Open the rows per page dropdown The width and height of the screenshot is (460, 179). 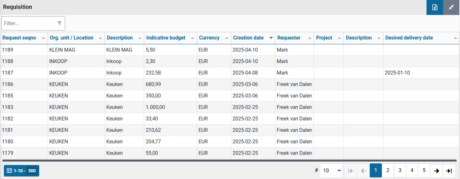331,170
